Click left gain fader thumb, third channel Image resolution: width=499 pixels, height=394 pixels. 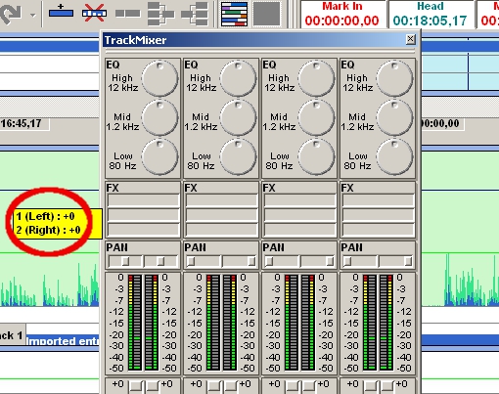tap(293, 386)
